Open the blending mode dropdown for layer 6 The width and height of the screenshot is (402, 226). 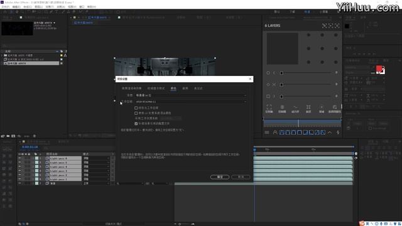pos(96,179)
